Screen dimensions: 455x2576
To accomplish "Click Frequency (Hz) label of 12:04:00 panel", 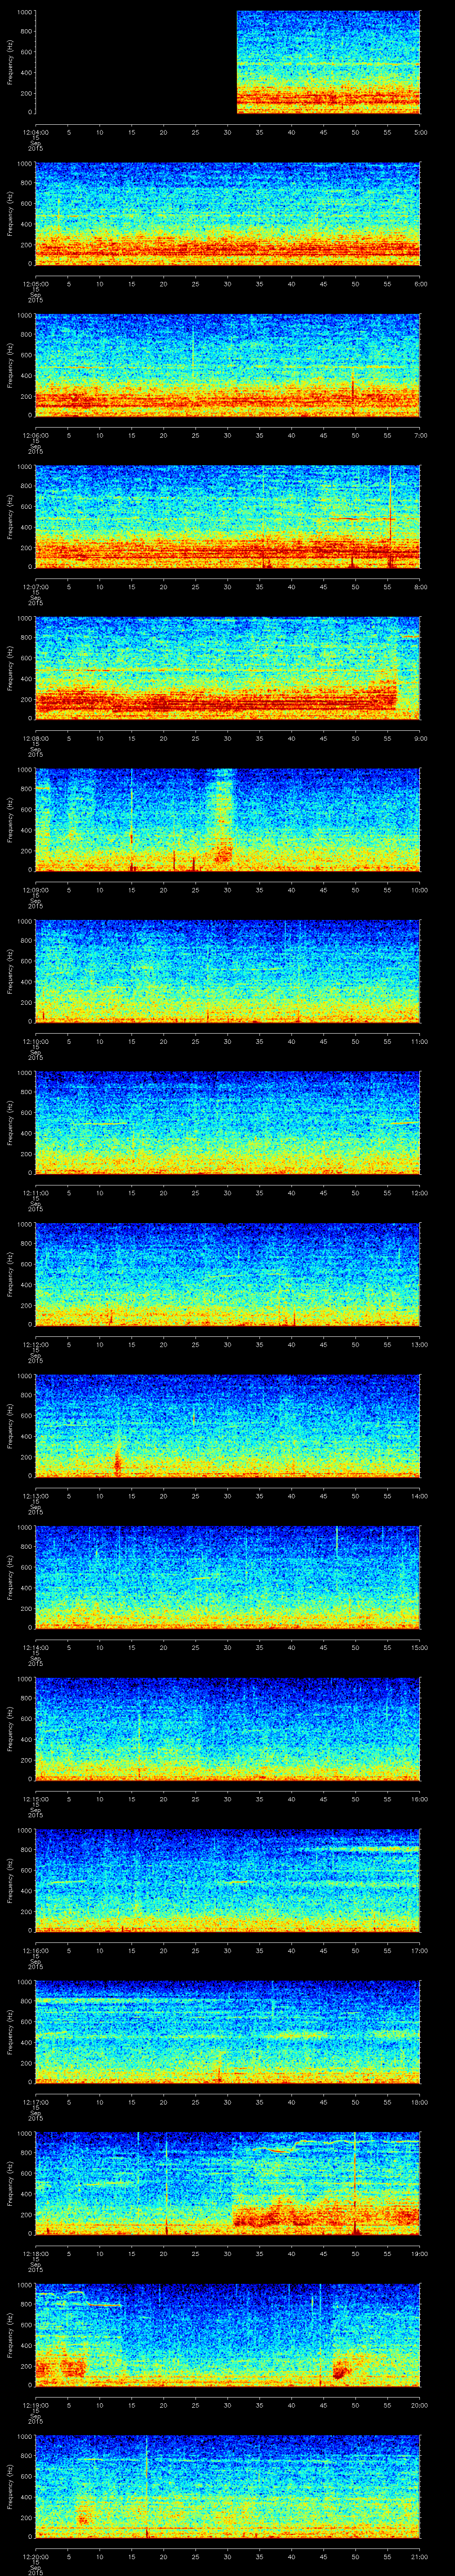I will pyautogui.click(x=10, y=62).
